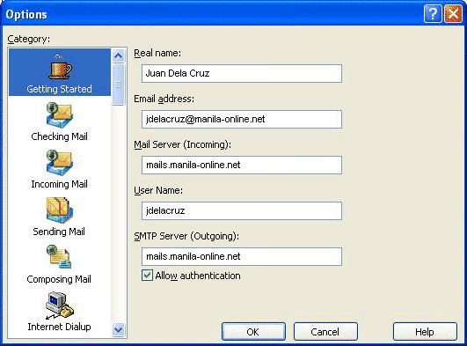Screen dimensions: 467x346
Task: Toggle the Allow authentication checkbox
Action: point(147,276)
